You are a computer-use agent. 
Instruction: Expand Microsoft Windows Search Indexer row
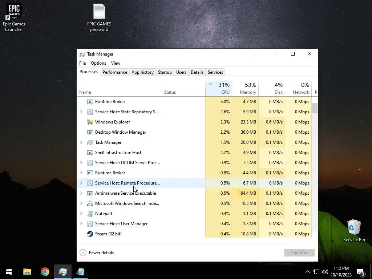point(81,203)
